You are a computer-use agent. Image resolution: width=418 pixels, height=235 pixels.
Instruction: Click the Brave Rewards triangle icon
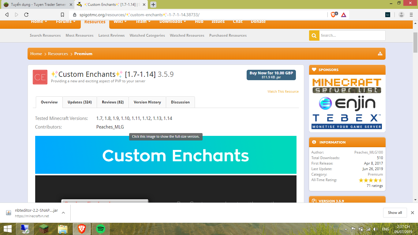[344, 15]
